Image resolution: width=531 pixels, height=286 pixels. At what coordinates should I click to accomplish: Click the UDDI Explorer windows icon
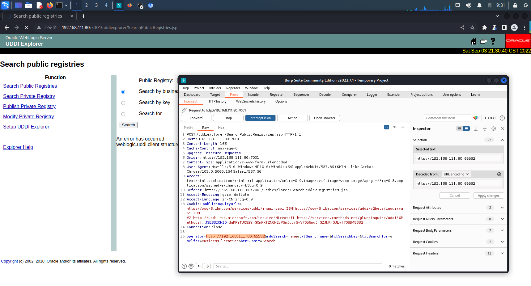(484, 41)
